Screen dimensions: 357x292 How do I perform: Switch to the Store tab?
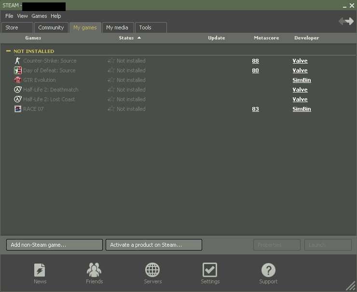17,27
